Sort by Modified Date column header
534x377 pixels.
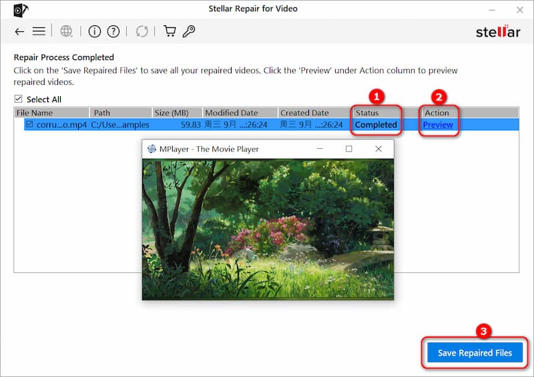(240, 113)
